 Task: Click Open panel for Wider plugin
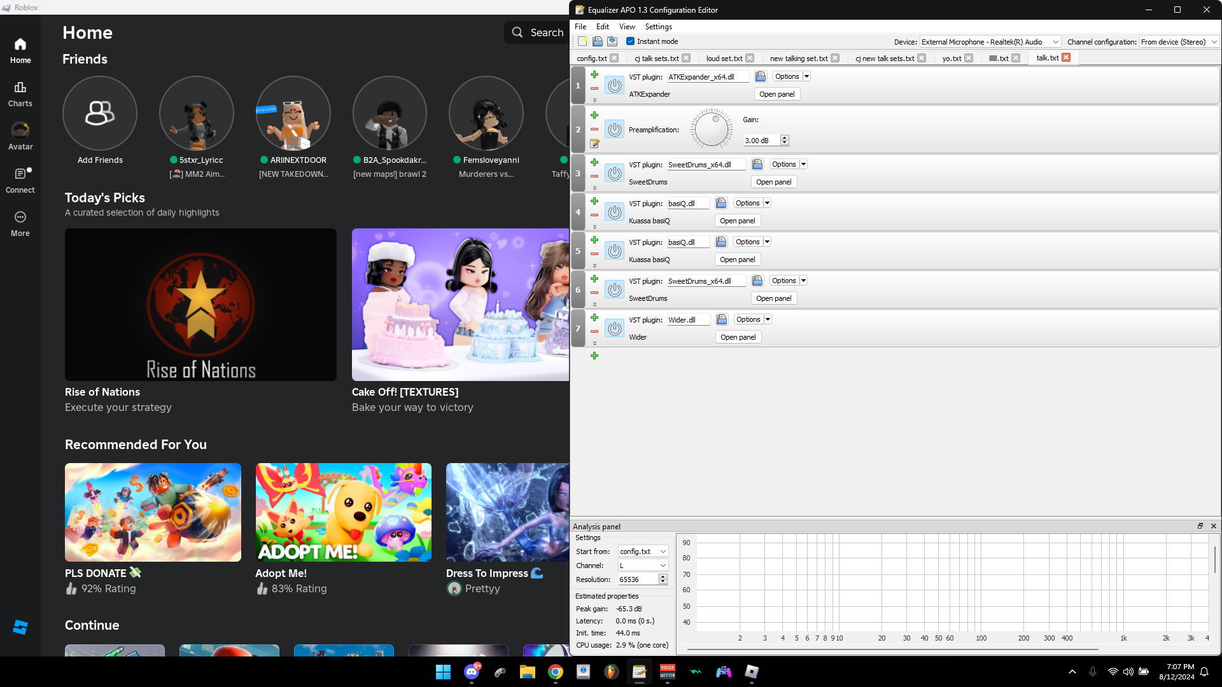pos(738,337)
